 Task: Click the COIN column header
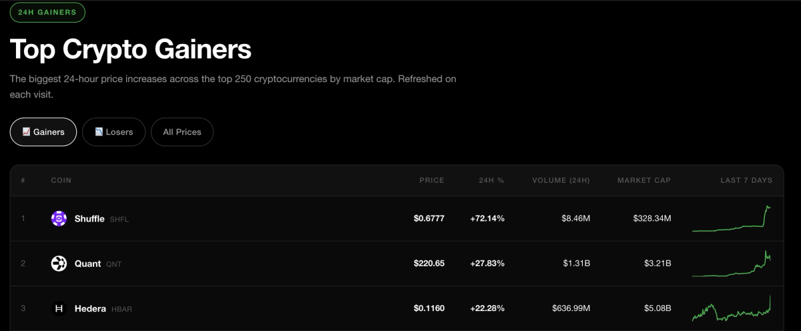click(x=61, y=180)
